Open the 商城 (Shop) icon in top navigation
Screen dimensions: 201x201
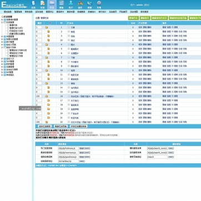point(89,4)
